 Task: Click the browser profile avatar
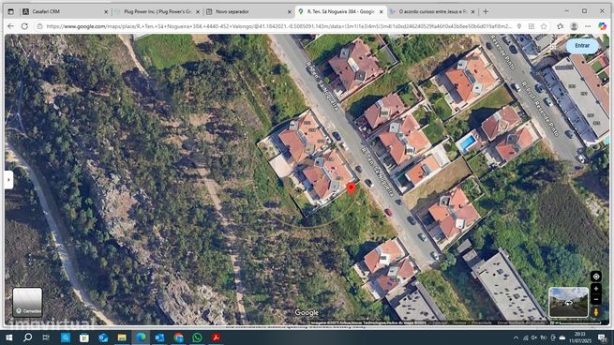pyautogui.click(x=574, y=26)
